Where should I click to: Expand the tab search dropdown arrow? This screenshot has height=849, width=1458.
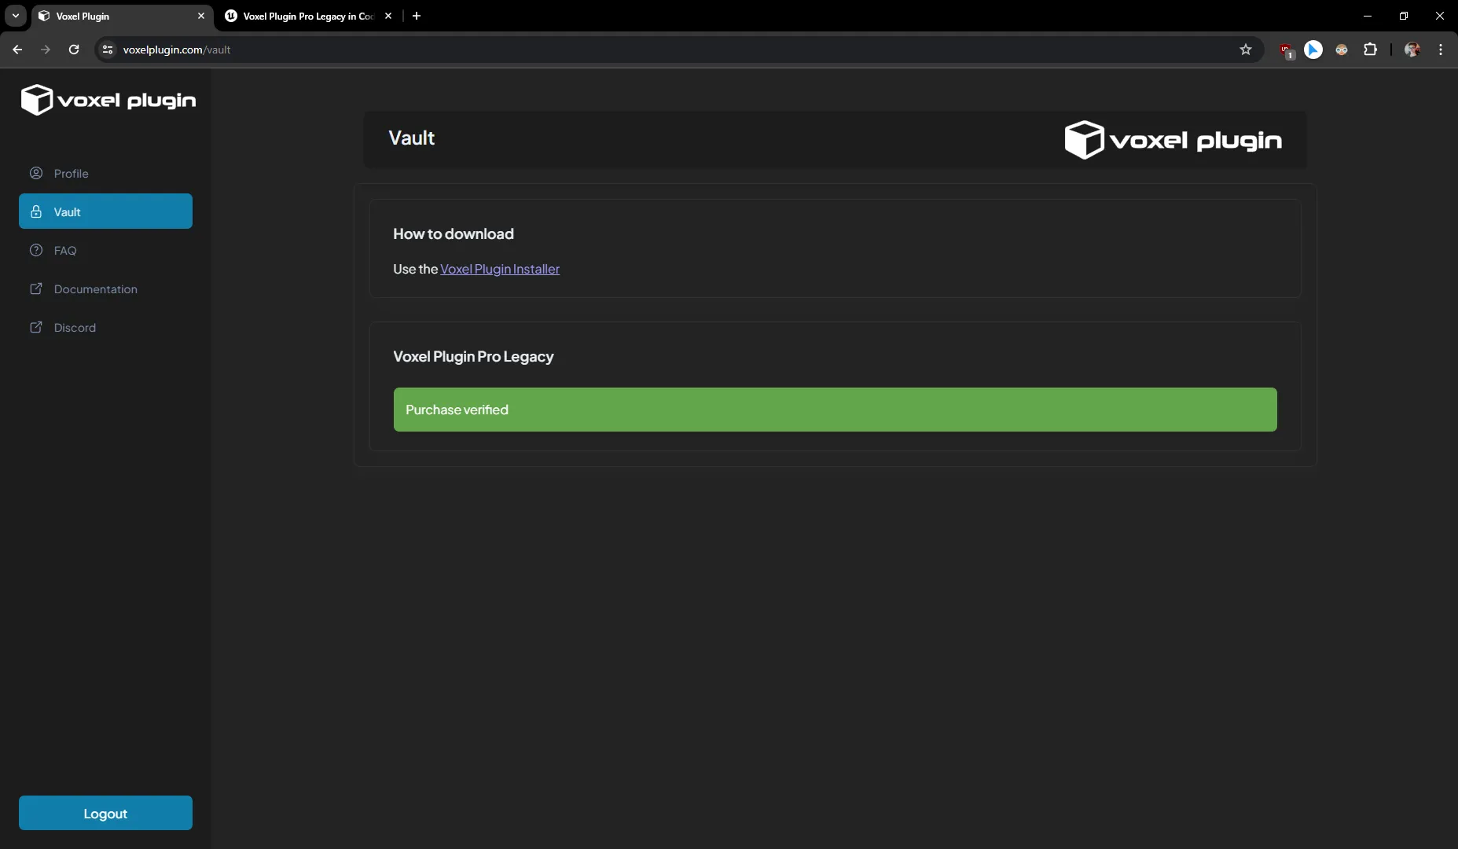pyautogui.click(x=15, y=16)
